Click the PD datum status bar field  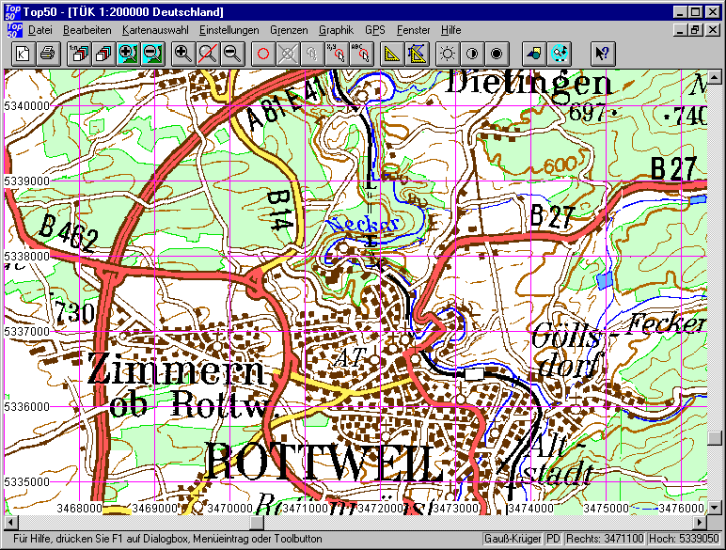click(553, 539)
